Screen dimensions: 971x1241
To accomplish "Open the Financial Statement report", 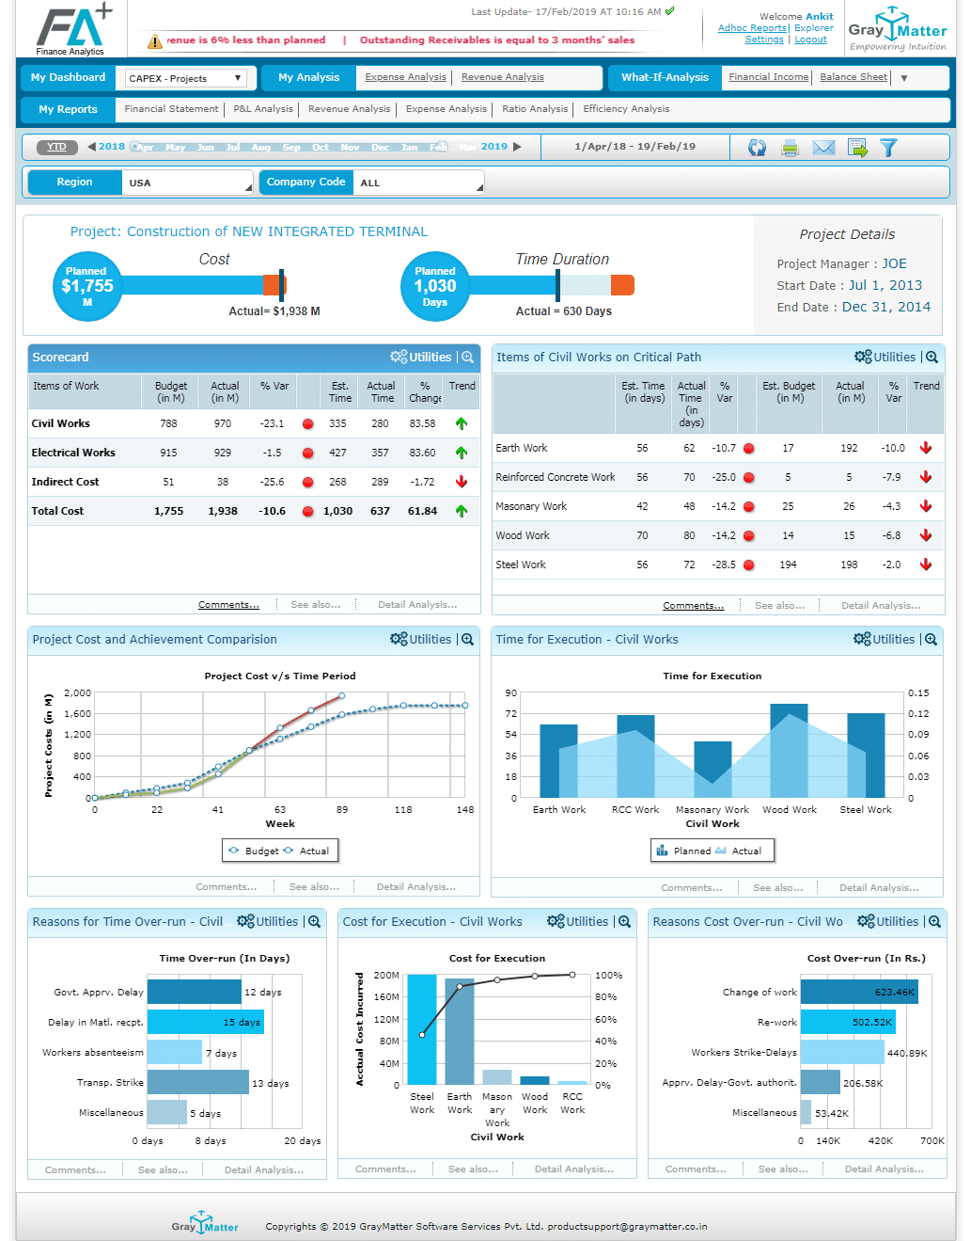I will click(x=171, y=109).
